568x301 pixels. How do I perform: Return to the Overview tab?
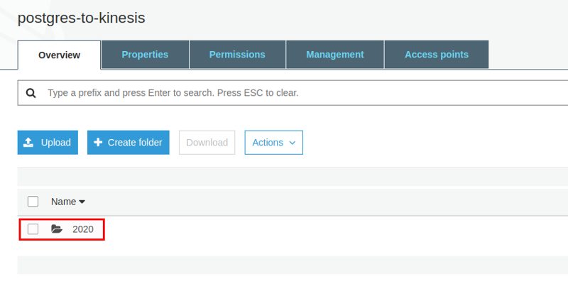click(59, 55)
